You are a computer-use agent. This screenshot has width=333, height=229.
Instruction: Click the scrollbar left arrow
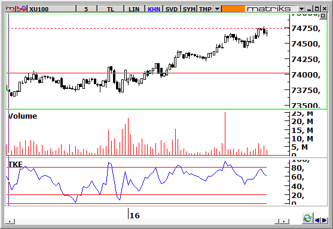pos(10,221)
